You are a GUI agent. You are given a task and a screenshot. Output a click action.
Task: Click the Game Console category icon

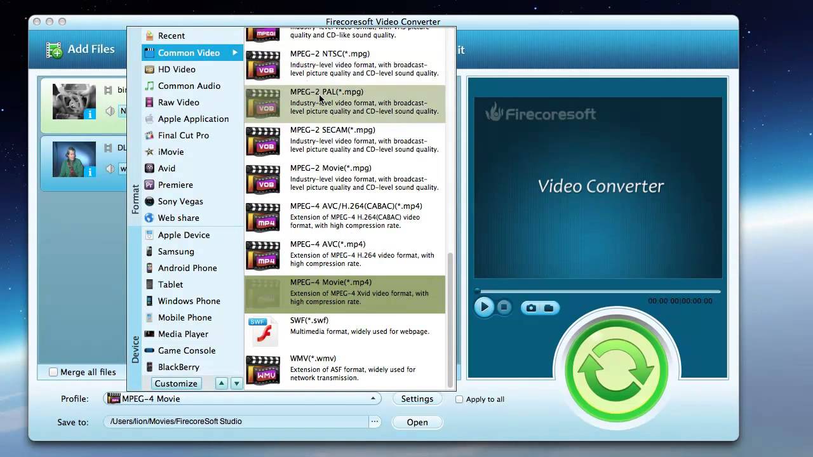149,350
